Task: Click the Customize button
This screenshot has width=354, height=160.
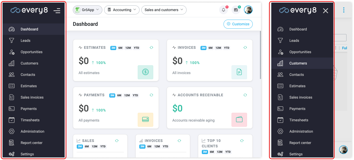Action: 238,24
